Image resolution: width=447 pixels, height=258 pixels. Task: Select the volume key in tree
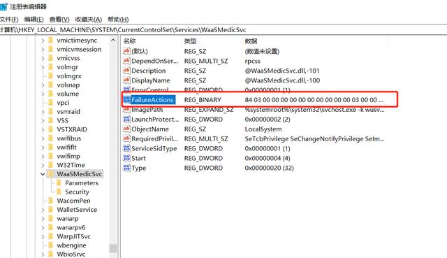tap(68, 94)
